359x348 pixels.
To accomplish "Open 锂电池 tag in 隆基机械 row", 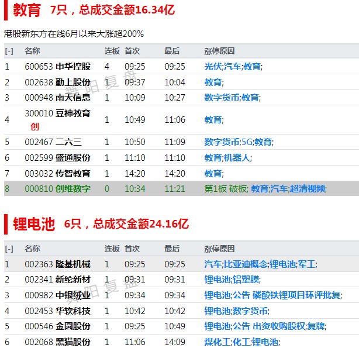I will tap(282, 264).
